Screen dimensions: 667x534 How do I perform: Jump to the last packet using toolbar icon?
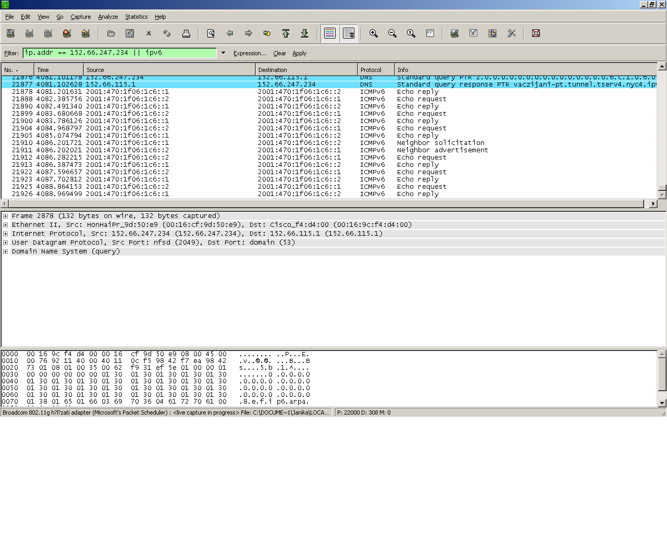coord(305,33)
